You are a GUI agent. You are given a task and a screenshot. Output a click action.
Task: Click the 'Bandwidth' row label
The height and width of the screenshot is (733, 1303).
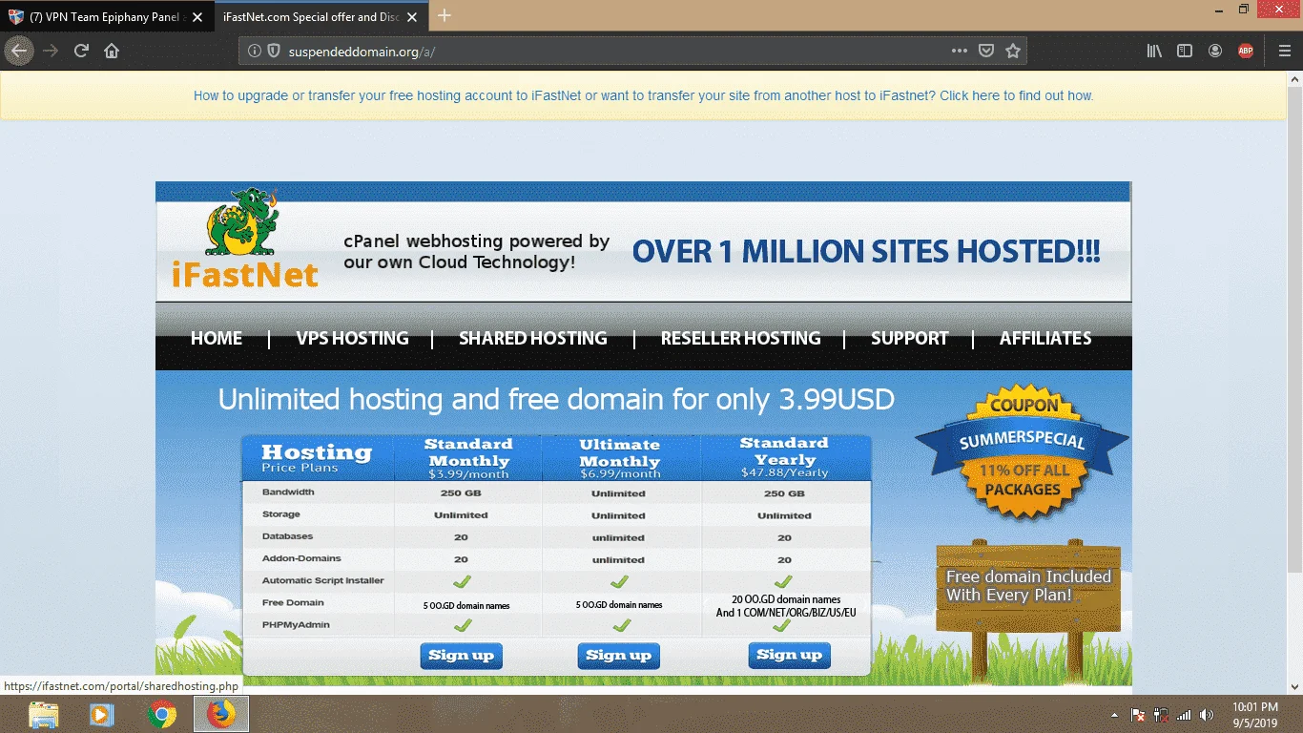(288, 492)
